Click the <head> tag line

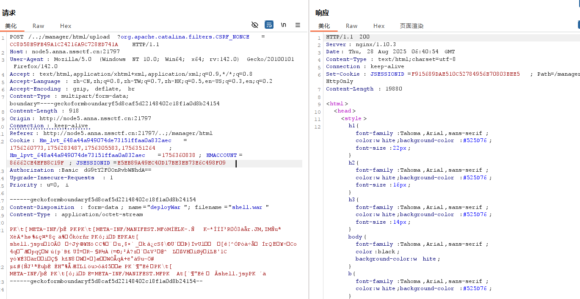344,111
